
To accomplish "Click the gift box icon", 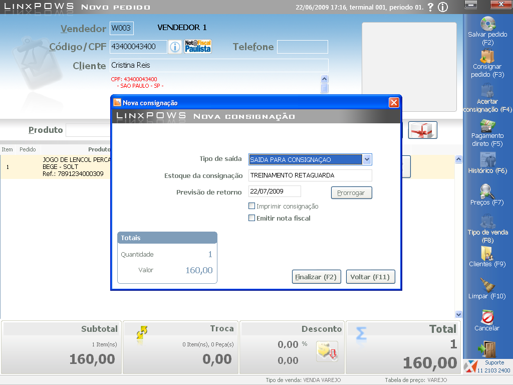I will click(x=422, y=130).
